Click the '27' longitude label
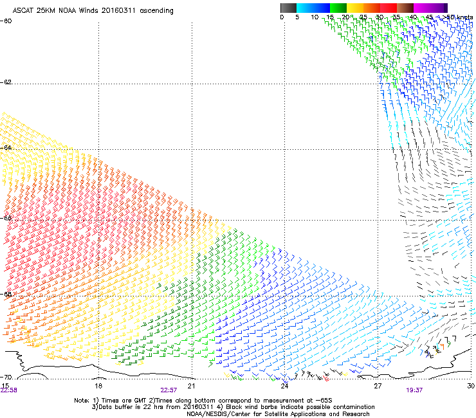Image resolution: width=476 pixels, height=418 pixels. click(x=378, y=386)
